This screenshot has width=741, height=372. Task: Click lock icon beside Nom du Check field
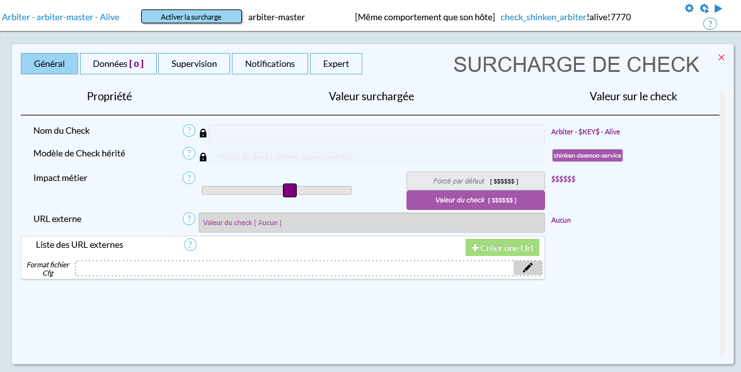click(x=203, y=133)
